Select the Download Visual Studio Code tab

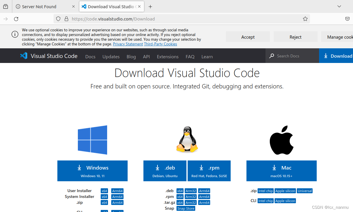(112, 6)
